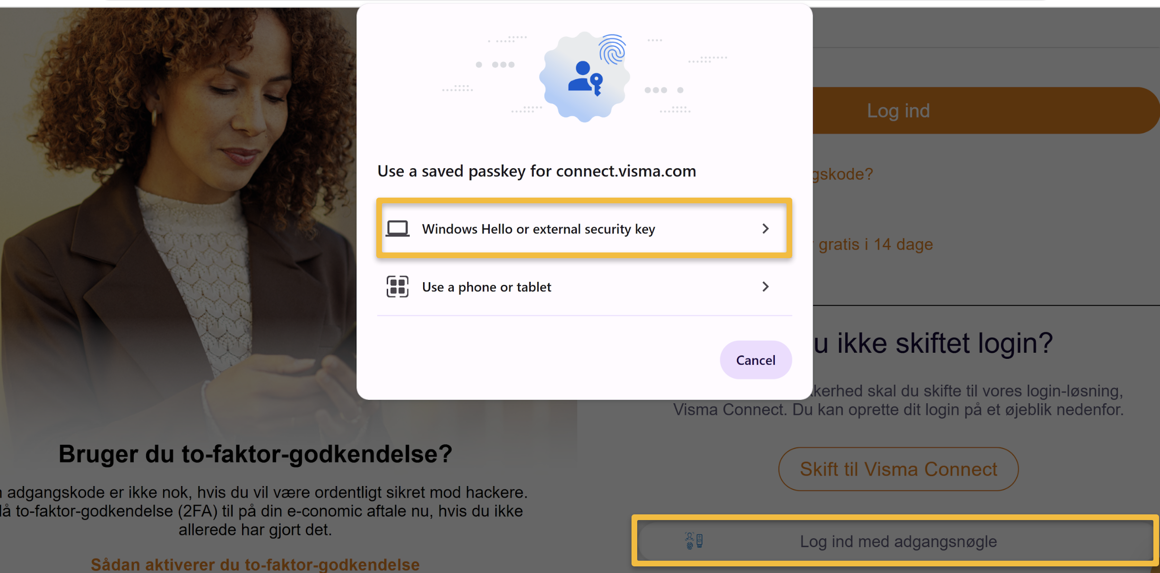Expand the Windows Hello option via its chevron

tap(766, 228)
